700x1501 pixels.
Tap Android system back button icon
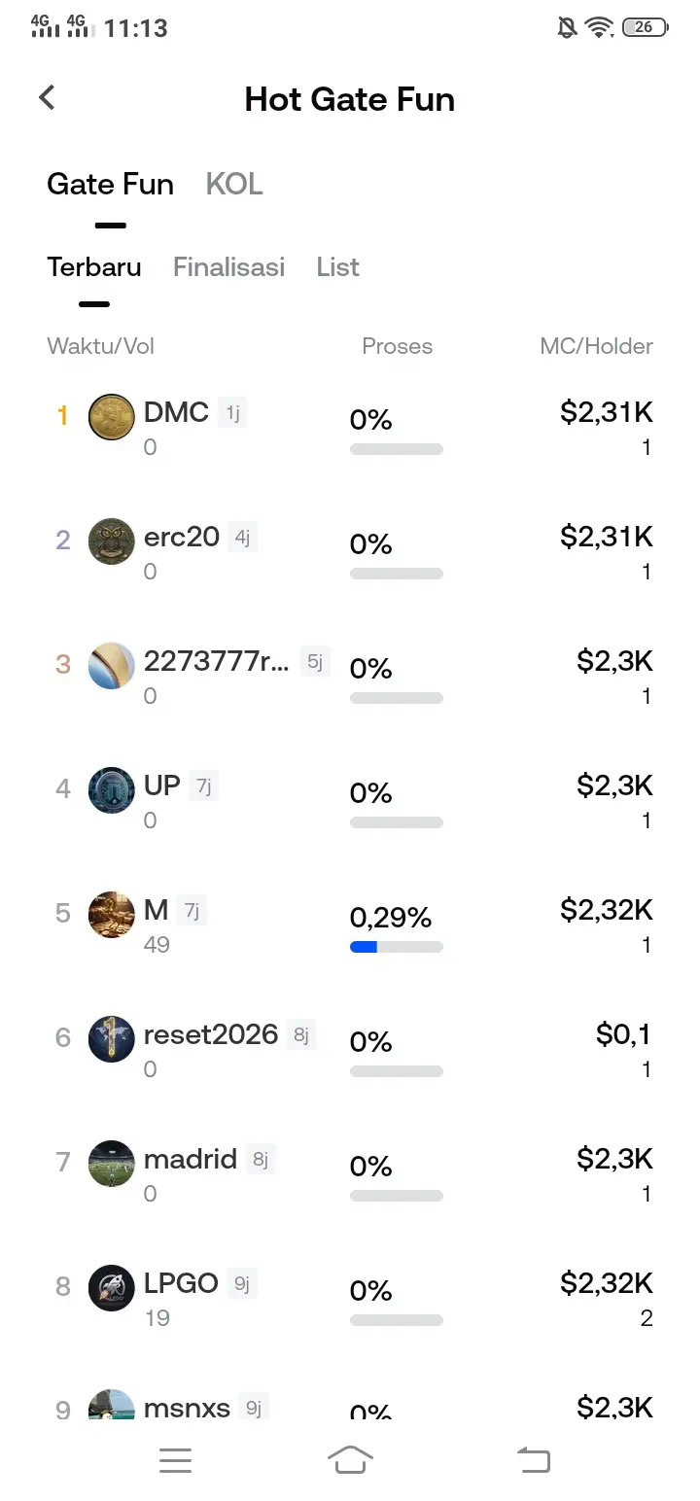click(x=533, y=1460)
